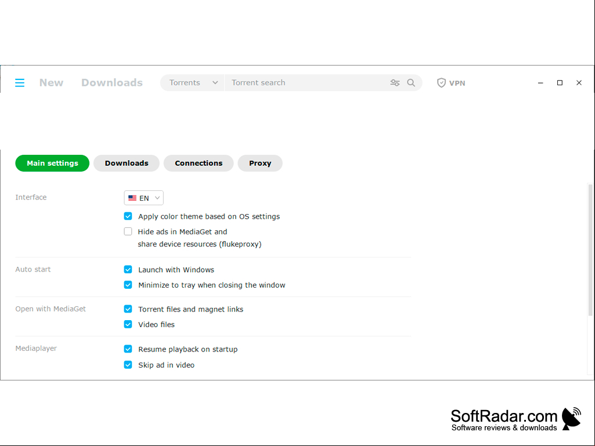Enable Hide ads in MediaGet checkbox
595x446 pixels.
(128, 231)
